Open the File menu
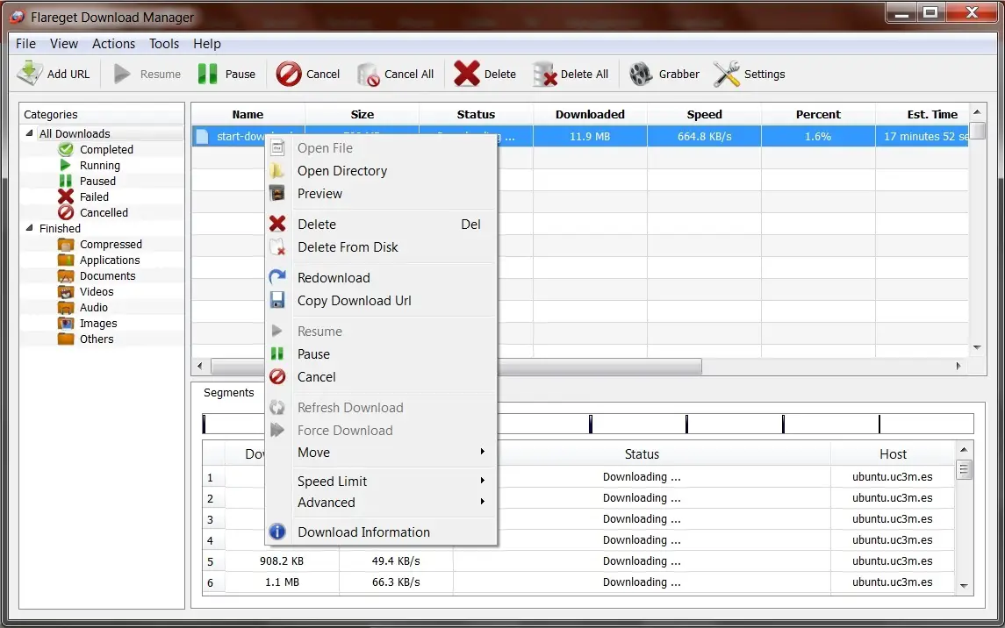This screenshot has height=628, width=1005. (25, 44)
